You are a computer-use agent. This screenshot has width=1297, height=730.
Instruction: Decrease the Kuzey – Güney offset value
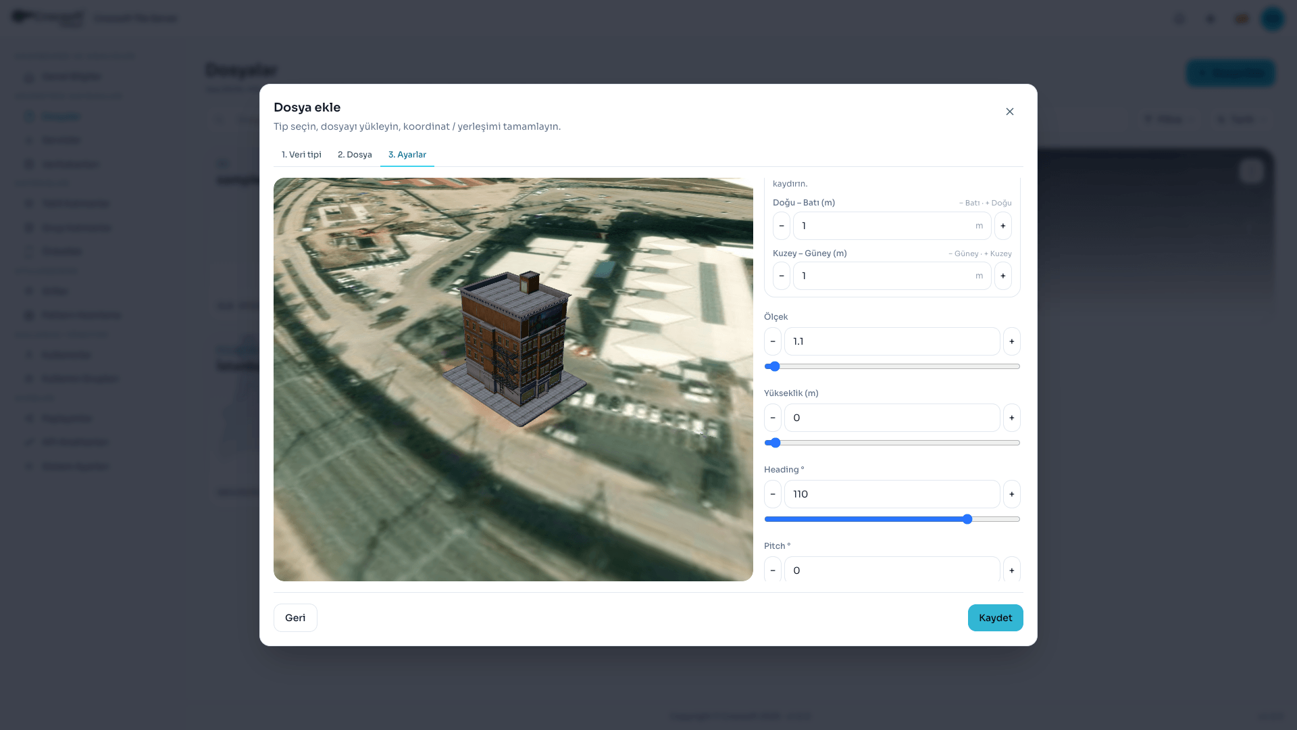[x=782, y=276]
